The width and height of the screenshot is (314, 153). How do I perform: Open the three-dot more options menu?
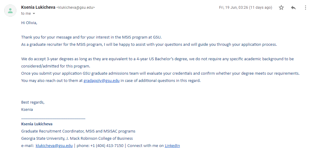point(306,8)
